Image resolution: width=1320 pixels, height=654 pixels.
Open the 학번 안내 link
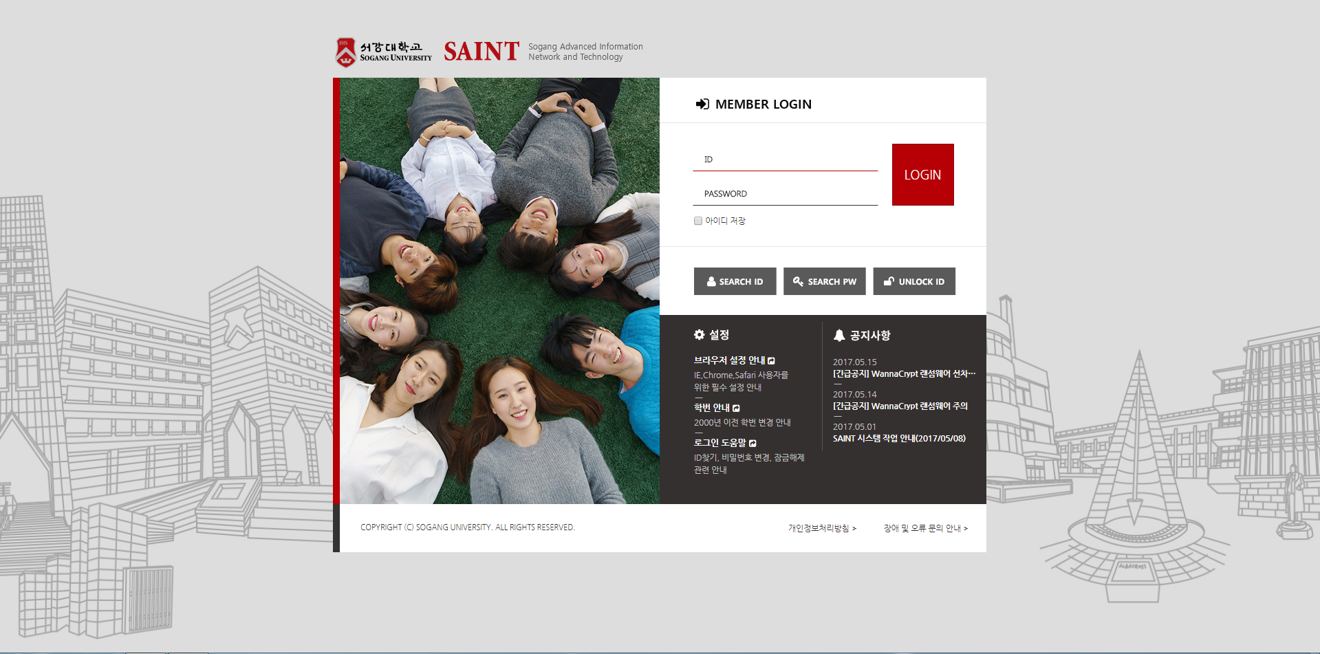click(712, 408)
